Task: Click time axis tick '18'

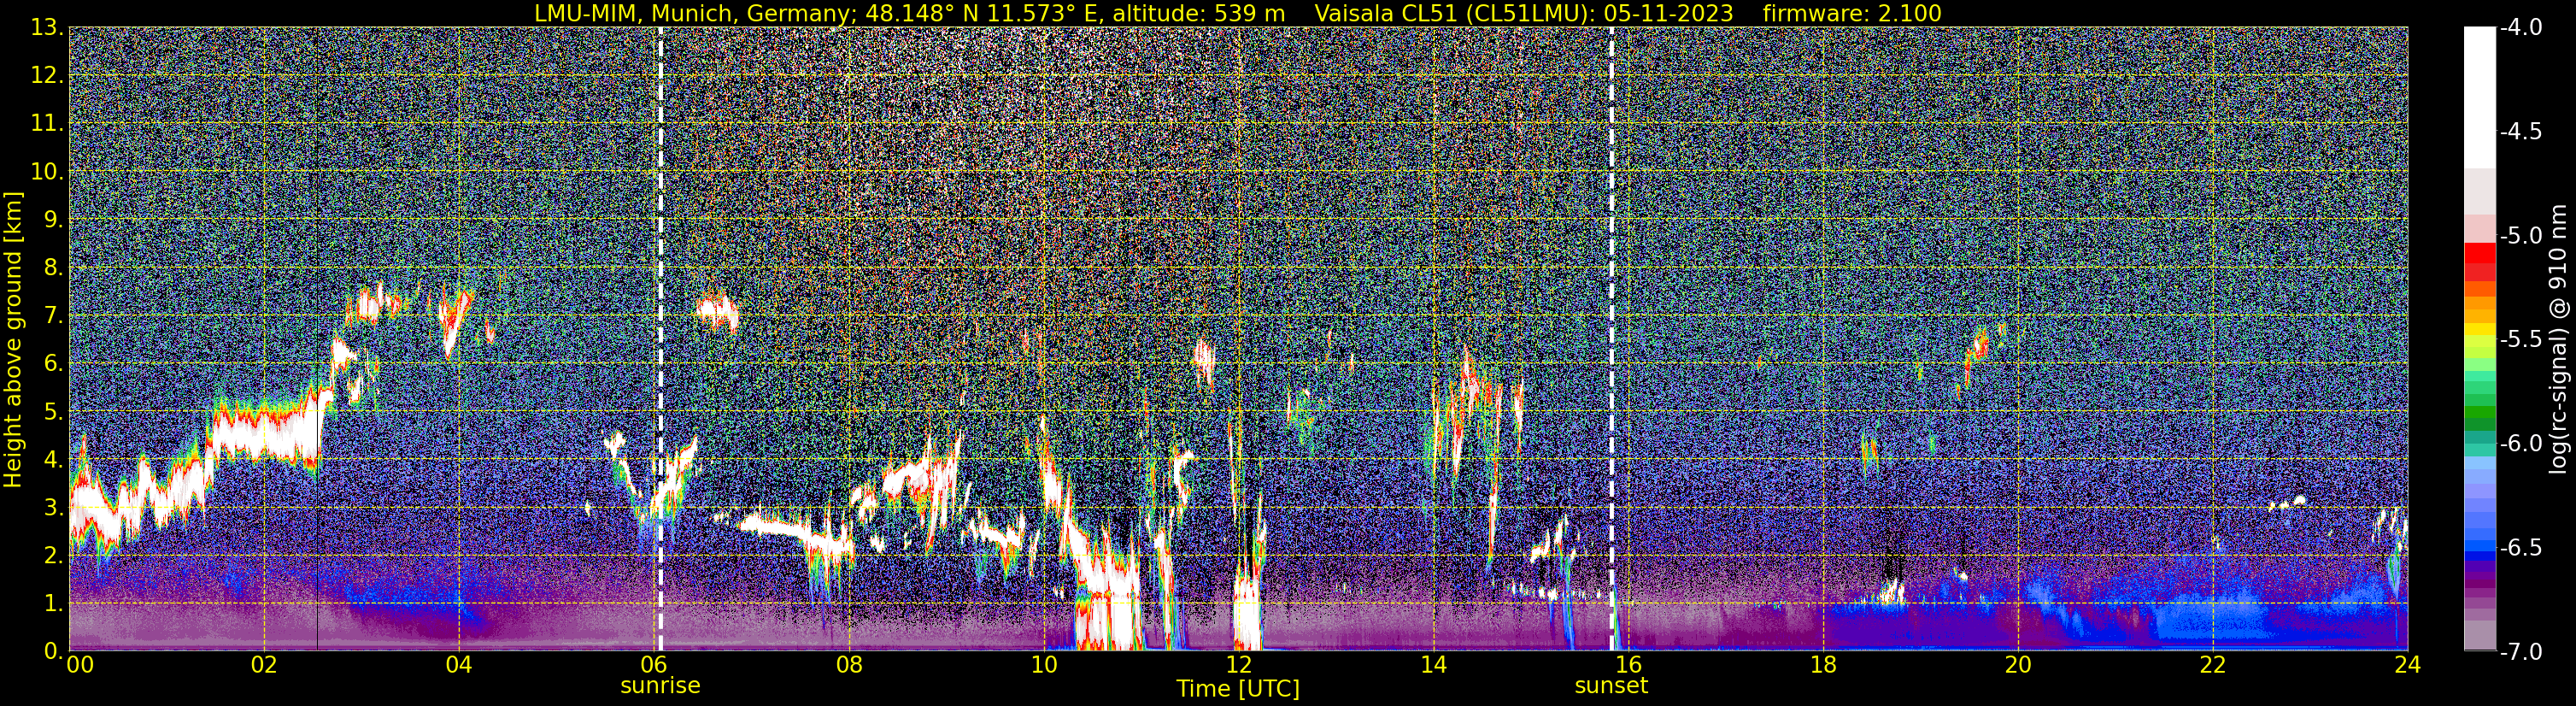Action: tap(1823, 666)
